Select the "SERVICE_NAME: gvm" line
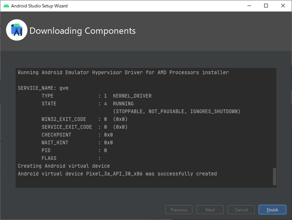This screenshot has height=220, width=292. click(x=43, y=88)
